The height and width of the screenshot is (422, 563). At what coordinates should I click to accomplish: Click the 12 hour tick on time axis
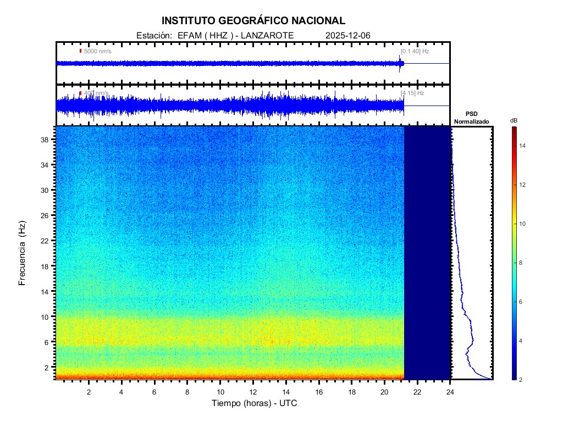pyautogui.click(x=253, y=392)
